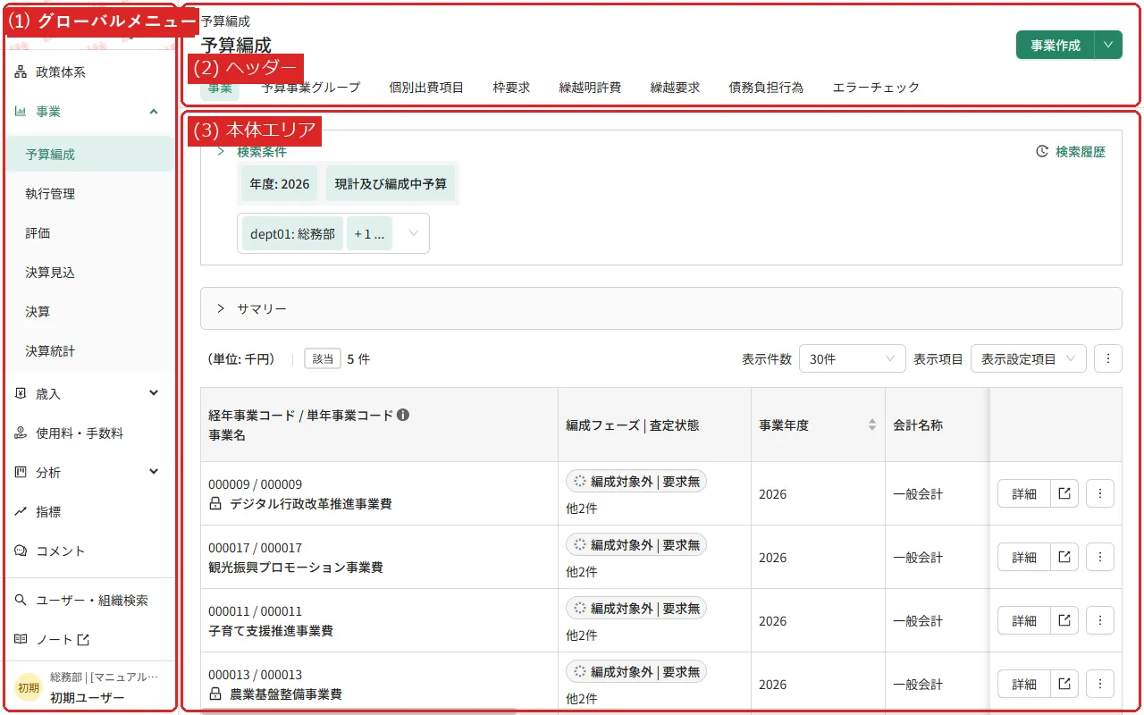1144x715 pixels.
Task: Click the 編成対象外 | 要求無 badge for 観光振興プロモーション事業費
Action: tap(635, 544)
